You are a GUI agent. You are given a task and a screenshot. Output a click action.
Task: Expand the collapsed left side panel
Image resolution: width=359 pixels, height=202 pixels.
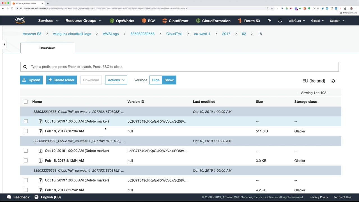point(4,44)
